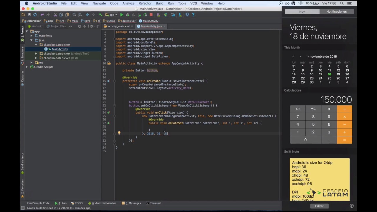Click the Editar button in Notification Center
The height and width of the screenshot is (212, 377).
(x=319, y=206)
